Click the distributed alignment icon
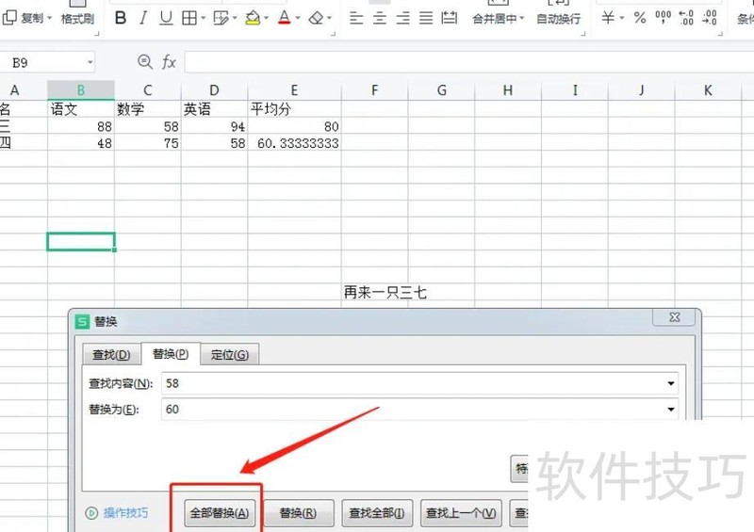Image resolution: width=754 pixels, height=532 pixels. tap(450, 18)
